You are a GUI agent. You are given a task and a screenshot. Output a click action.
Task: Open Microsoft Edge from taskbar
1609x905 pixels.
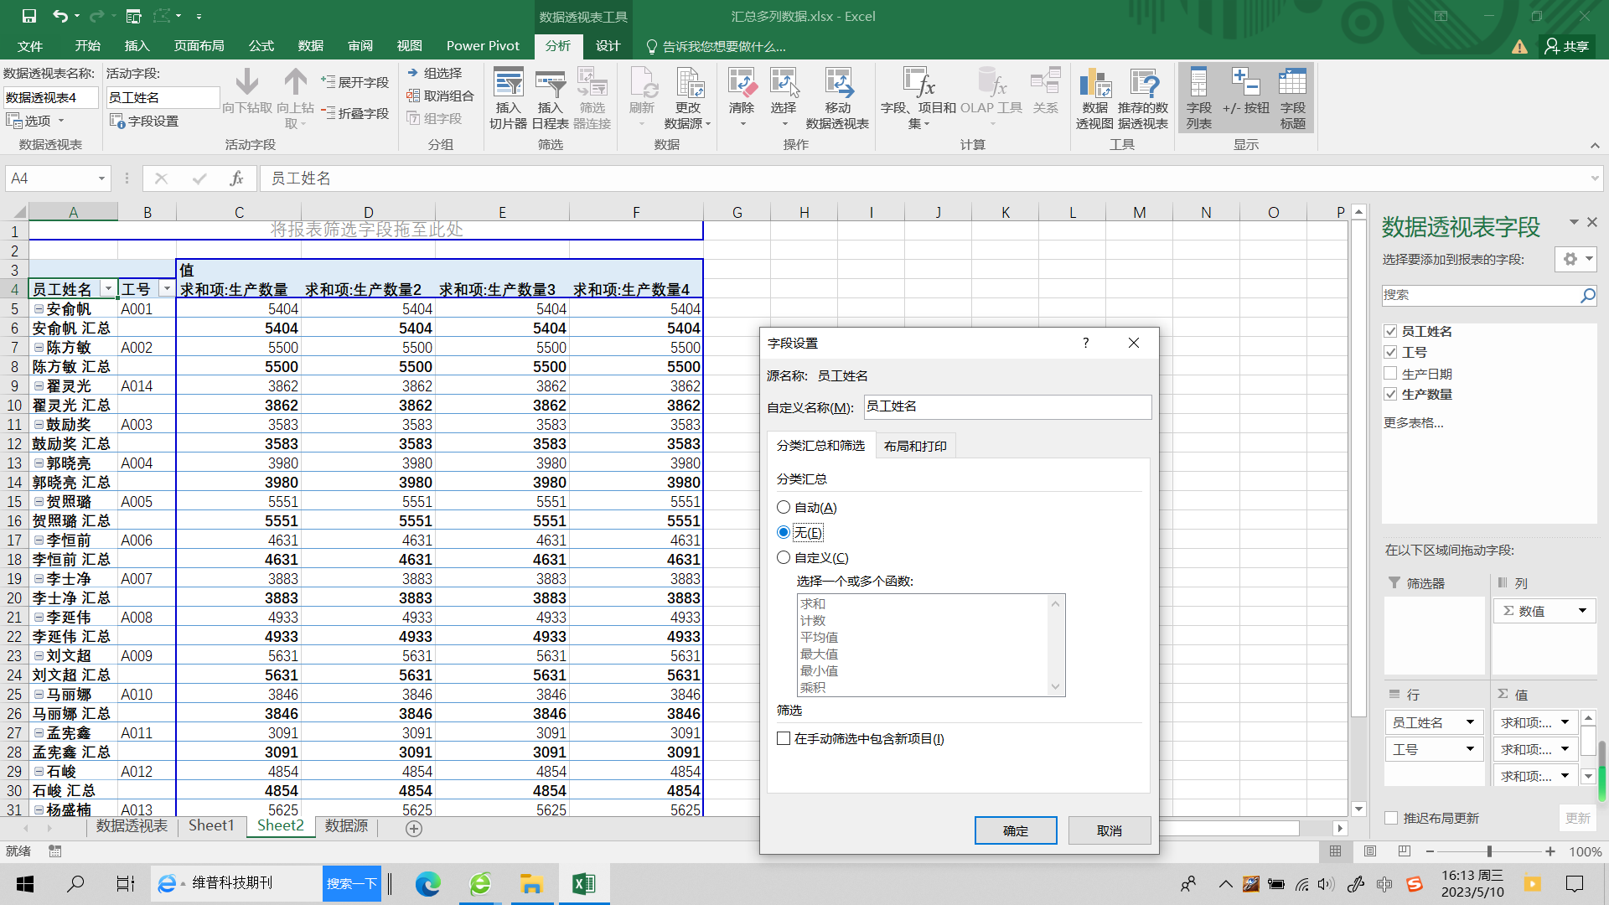[428, 883]
